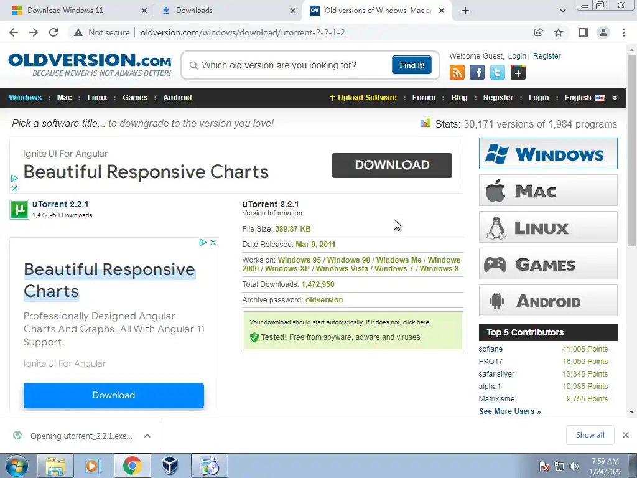Screen dimensions: 637x478
Task: Click the black plus share icon
Action: pyautogui.click(x=518, y=72)
